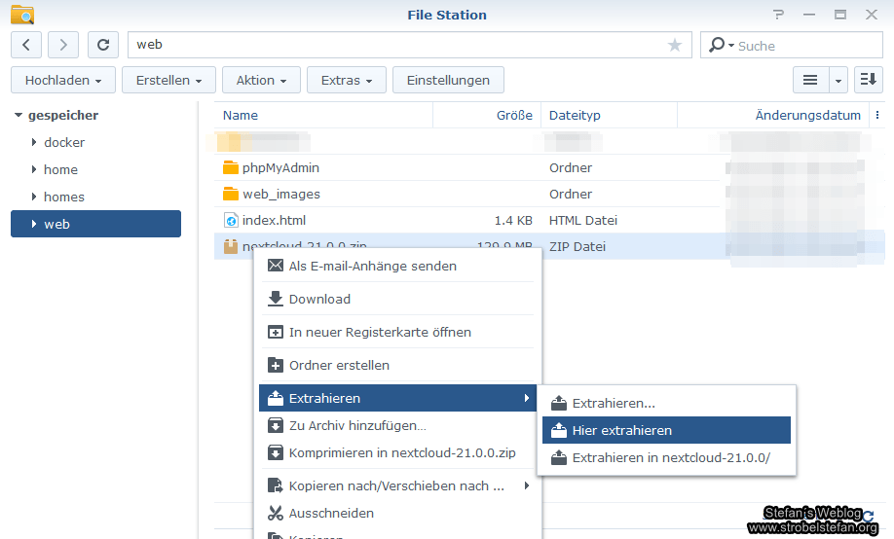Open the column options dots icon
Viewport: 894px width, 539px height.
pyautogui.click(x=876, y=115)
